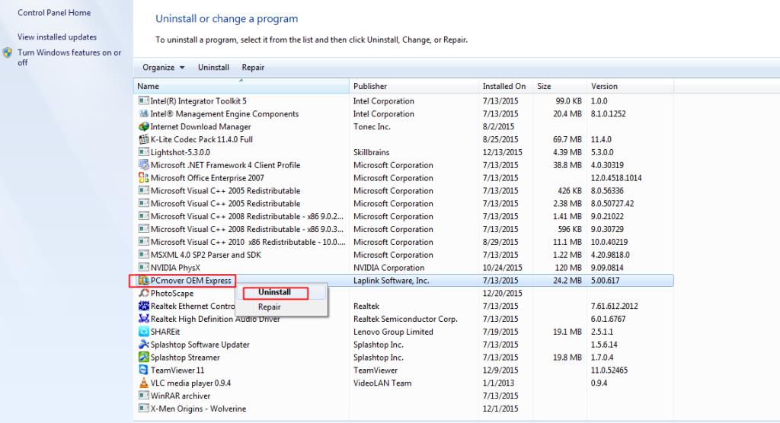The width and height of the screenshot is (780, 423).
Task: Select the NVIDIA PhysX icon
Action: [144, 268]
